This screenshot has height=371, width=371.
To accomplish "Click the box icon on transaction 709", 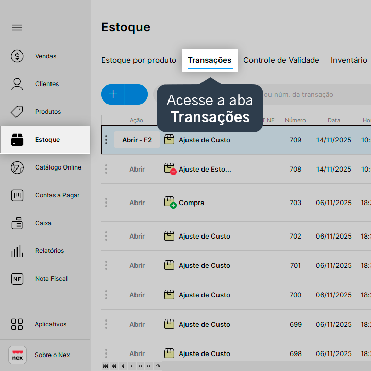I will (x=169, y=140).
